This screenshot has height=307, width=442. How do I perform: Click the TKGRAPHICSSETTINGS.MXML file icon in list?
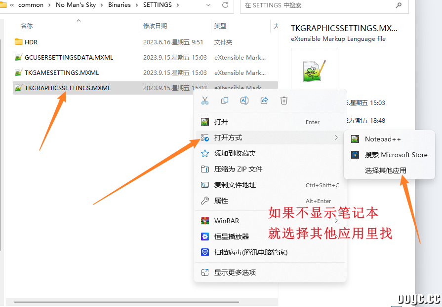(x=19, y=88)
